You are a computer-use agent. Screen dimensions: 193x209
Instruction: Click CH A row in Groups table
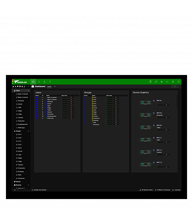105,97
